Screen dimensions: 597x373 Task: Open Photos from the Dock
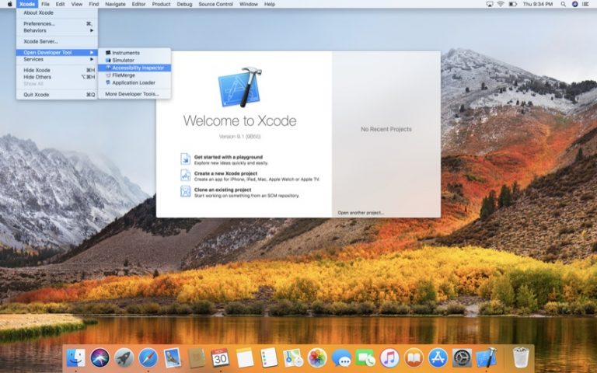coord(317,358)
